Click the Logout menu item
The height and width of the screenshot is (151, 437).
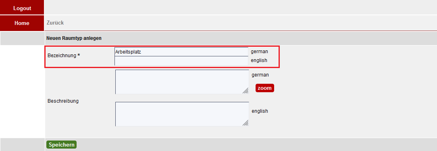(x=22, y=7)
